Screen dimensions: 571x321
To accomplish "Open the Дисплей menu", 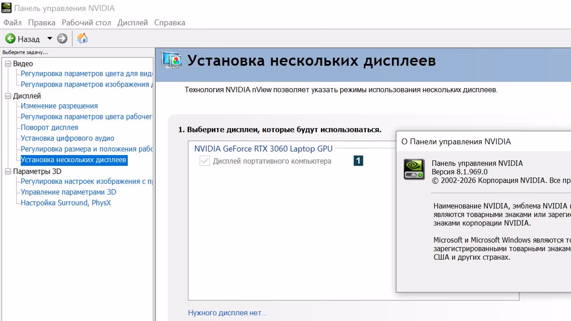I will (x=132, y=22).
